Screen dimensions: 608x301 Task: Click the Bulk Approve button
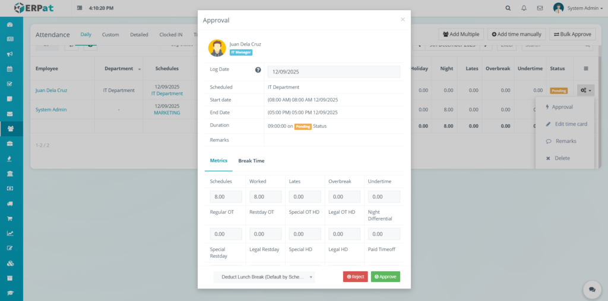pyautogui.click(x=572, y=34)
